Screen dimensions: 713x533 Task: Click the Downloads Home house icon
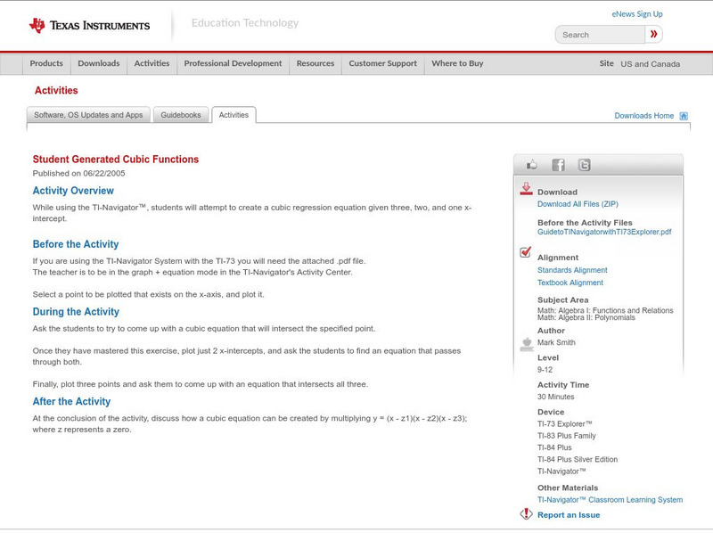pyautogui.click(x=684, y=116)
